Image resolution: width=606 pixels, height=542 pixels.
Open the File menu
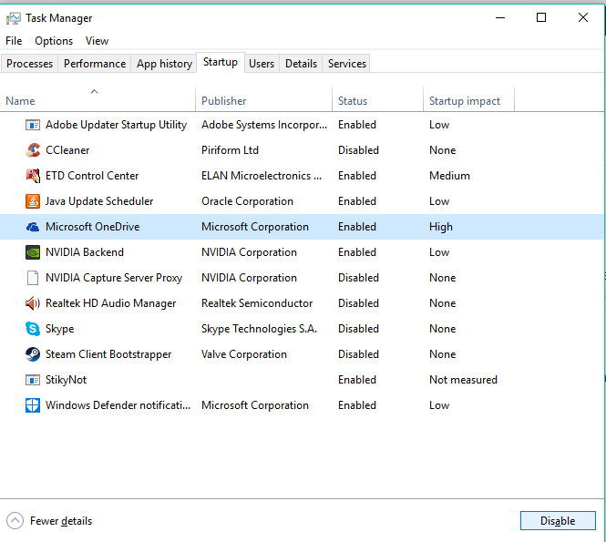point(14,41)
